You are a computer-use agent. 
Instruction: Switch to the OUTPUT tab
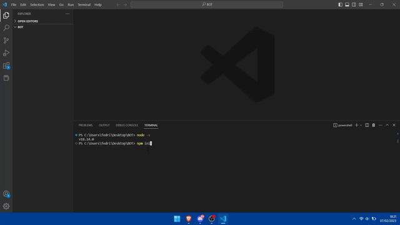(104, 125)
